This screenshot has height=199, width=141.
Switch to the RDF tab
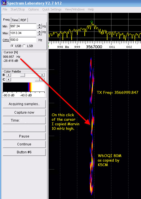point(23,20)
